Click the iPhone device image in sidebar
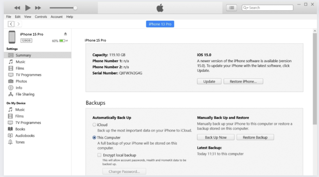The image size is (319, 177). pyautogui.click(x=12, y=37)
